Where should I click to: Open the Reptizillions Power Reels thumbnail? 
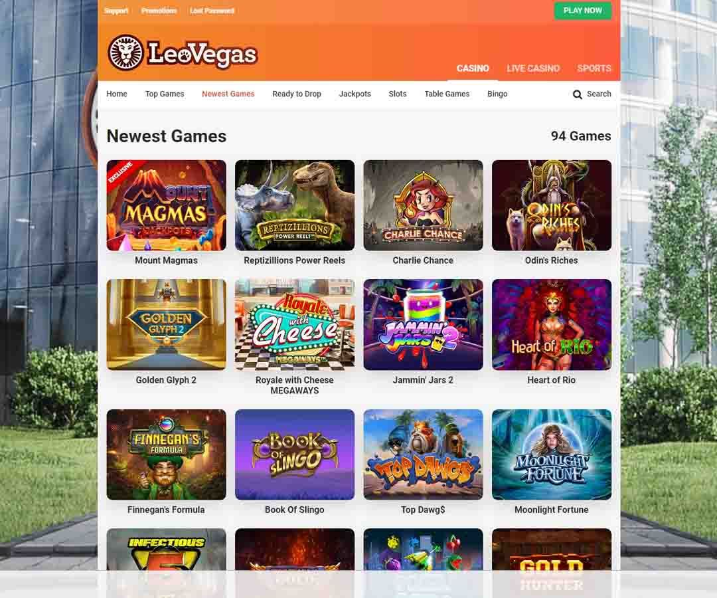[x=295, y=205]
